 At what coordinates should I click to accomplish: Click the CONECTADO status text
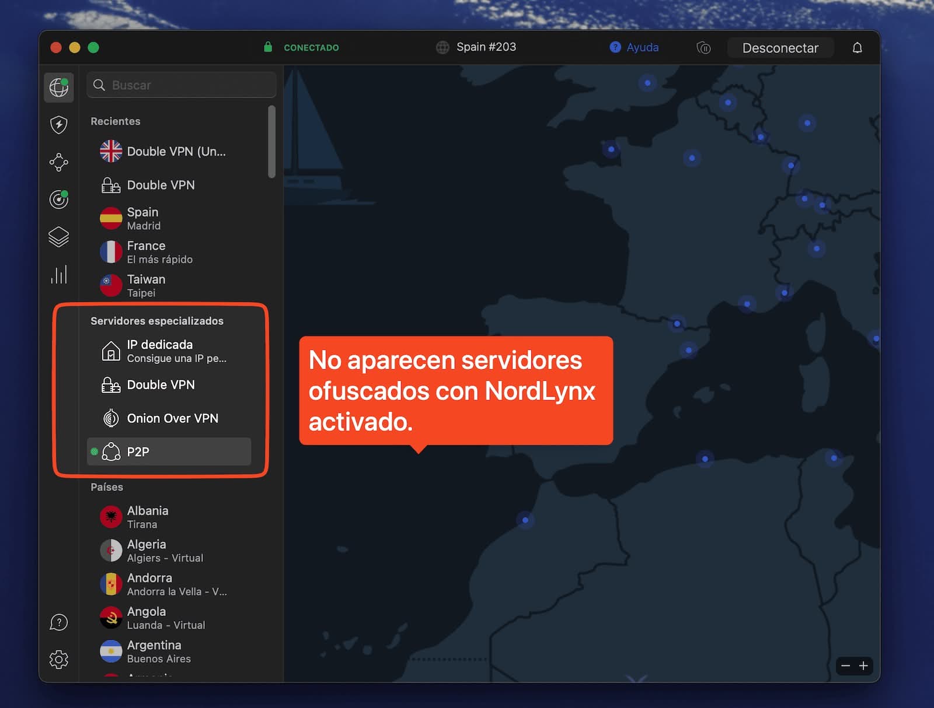[x=311, y=47]
